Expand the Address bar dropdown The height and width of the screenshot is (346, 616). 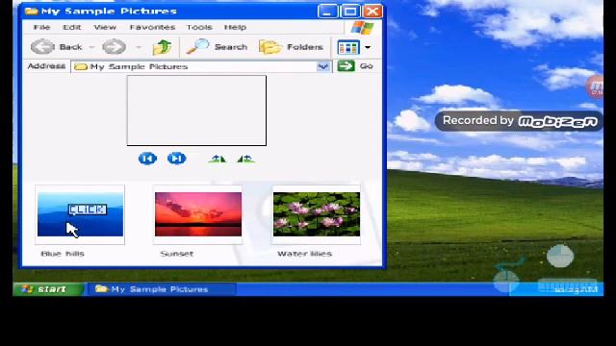(x=323, y=66)
